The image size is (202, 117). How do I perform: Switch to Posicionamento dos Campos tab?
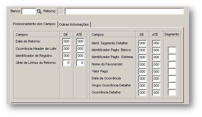point(34,24)
